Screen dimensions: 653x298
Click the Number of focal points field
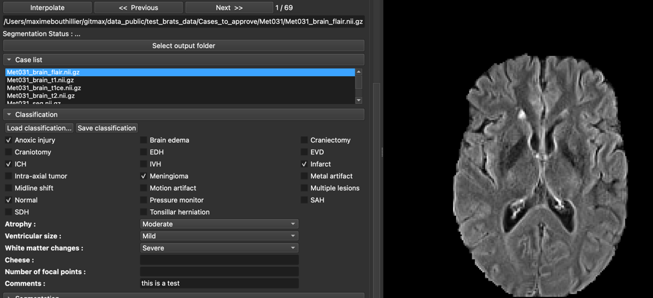click(x=219, y=271)
